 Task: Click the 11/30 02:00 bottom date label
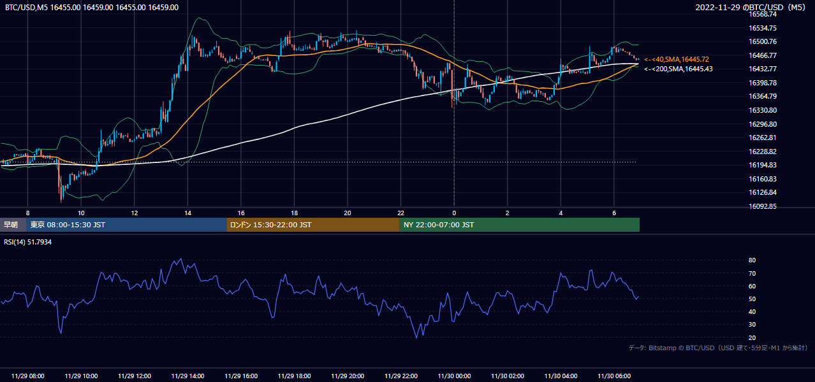point(508,376)
